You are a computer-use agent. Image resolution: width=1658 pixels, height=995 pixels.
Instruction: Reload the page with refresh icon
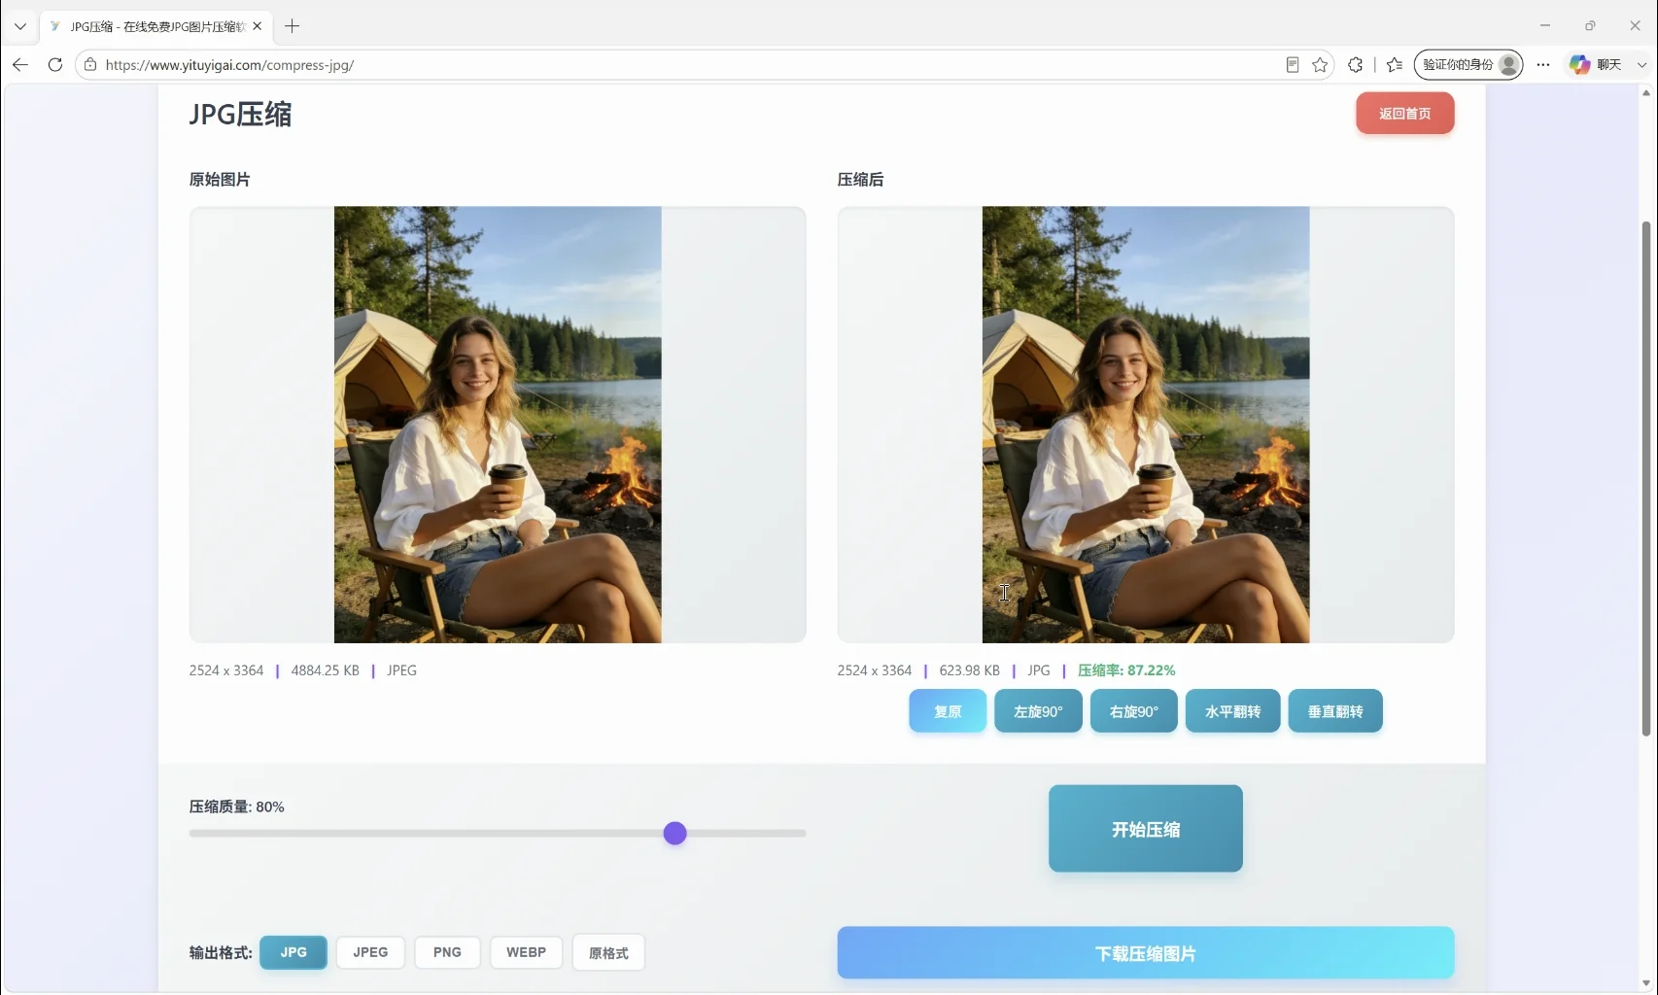55,65
